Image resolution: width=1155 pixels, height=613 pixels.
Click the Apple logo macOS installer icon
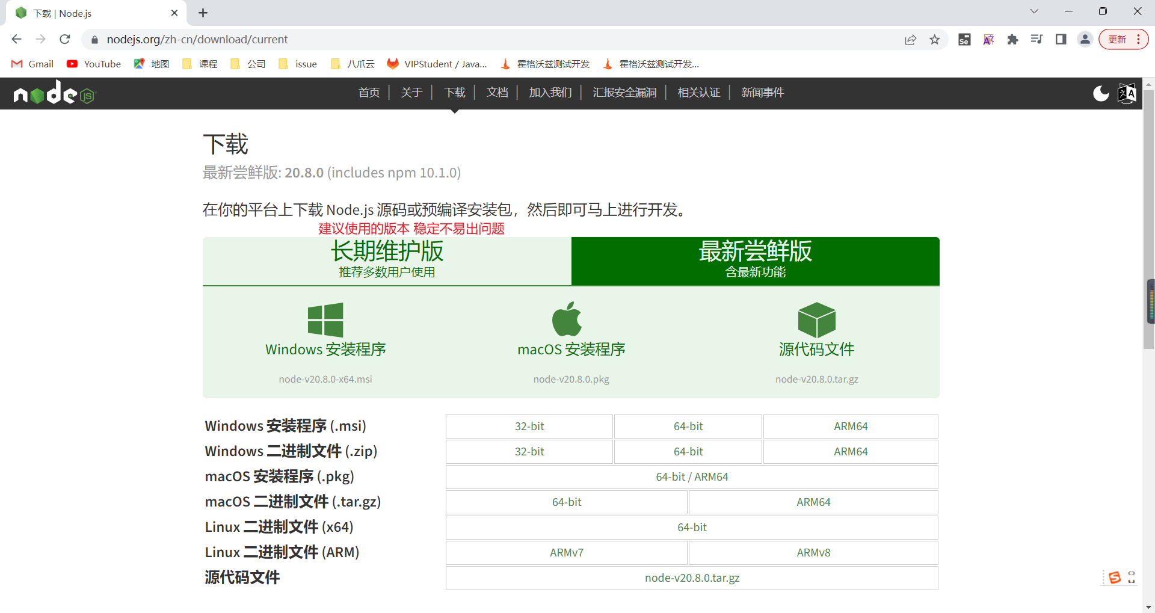[x=567, y=319]
